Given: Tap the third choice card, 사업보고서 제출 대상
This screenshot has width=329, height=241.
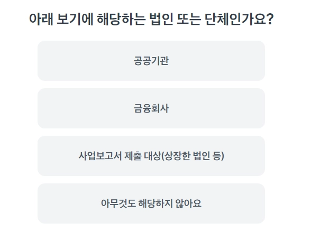Looking at the screenshot, I should pyautogui.click(x=151, y=156).
